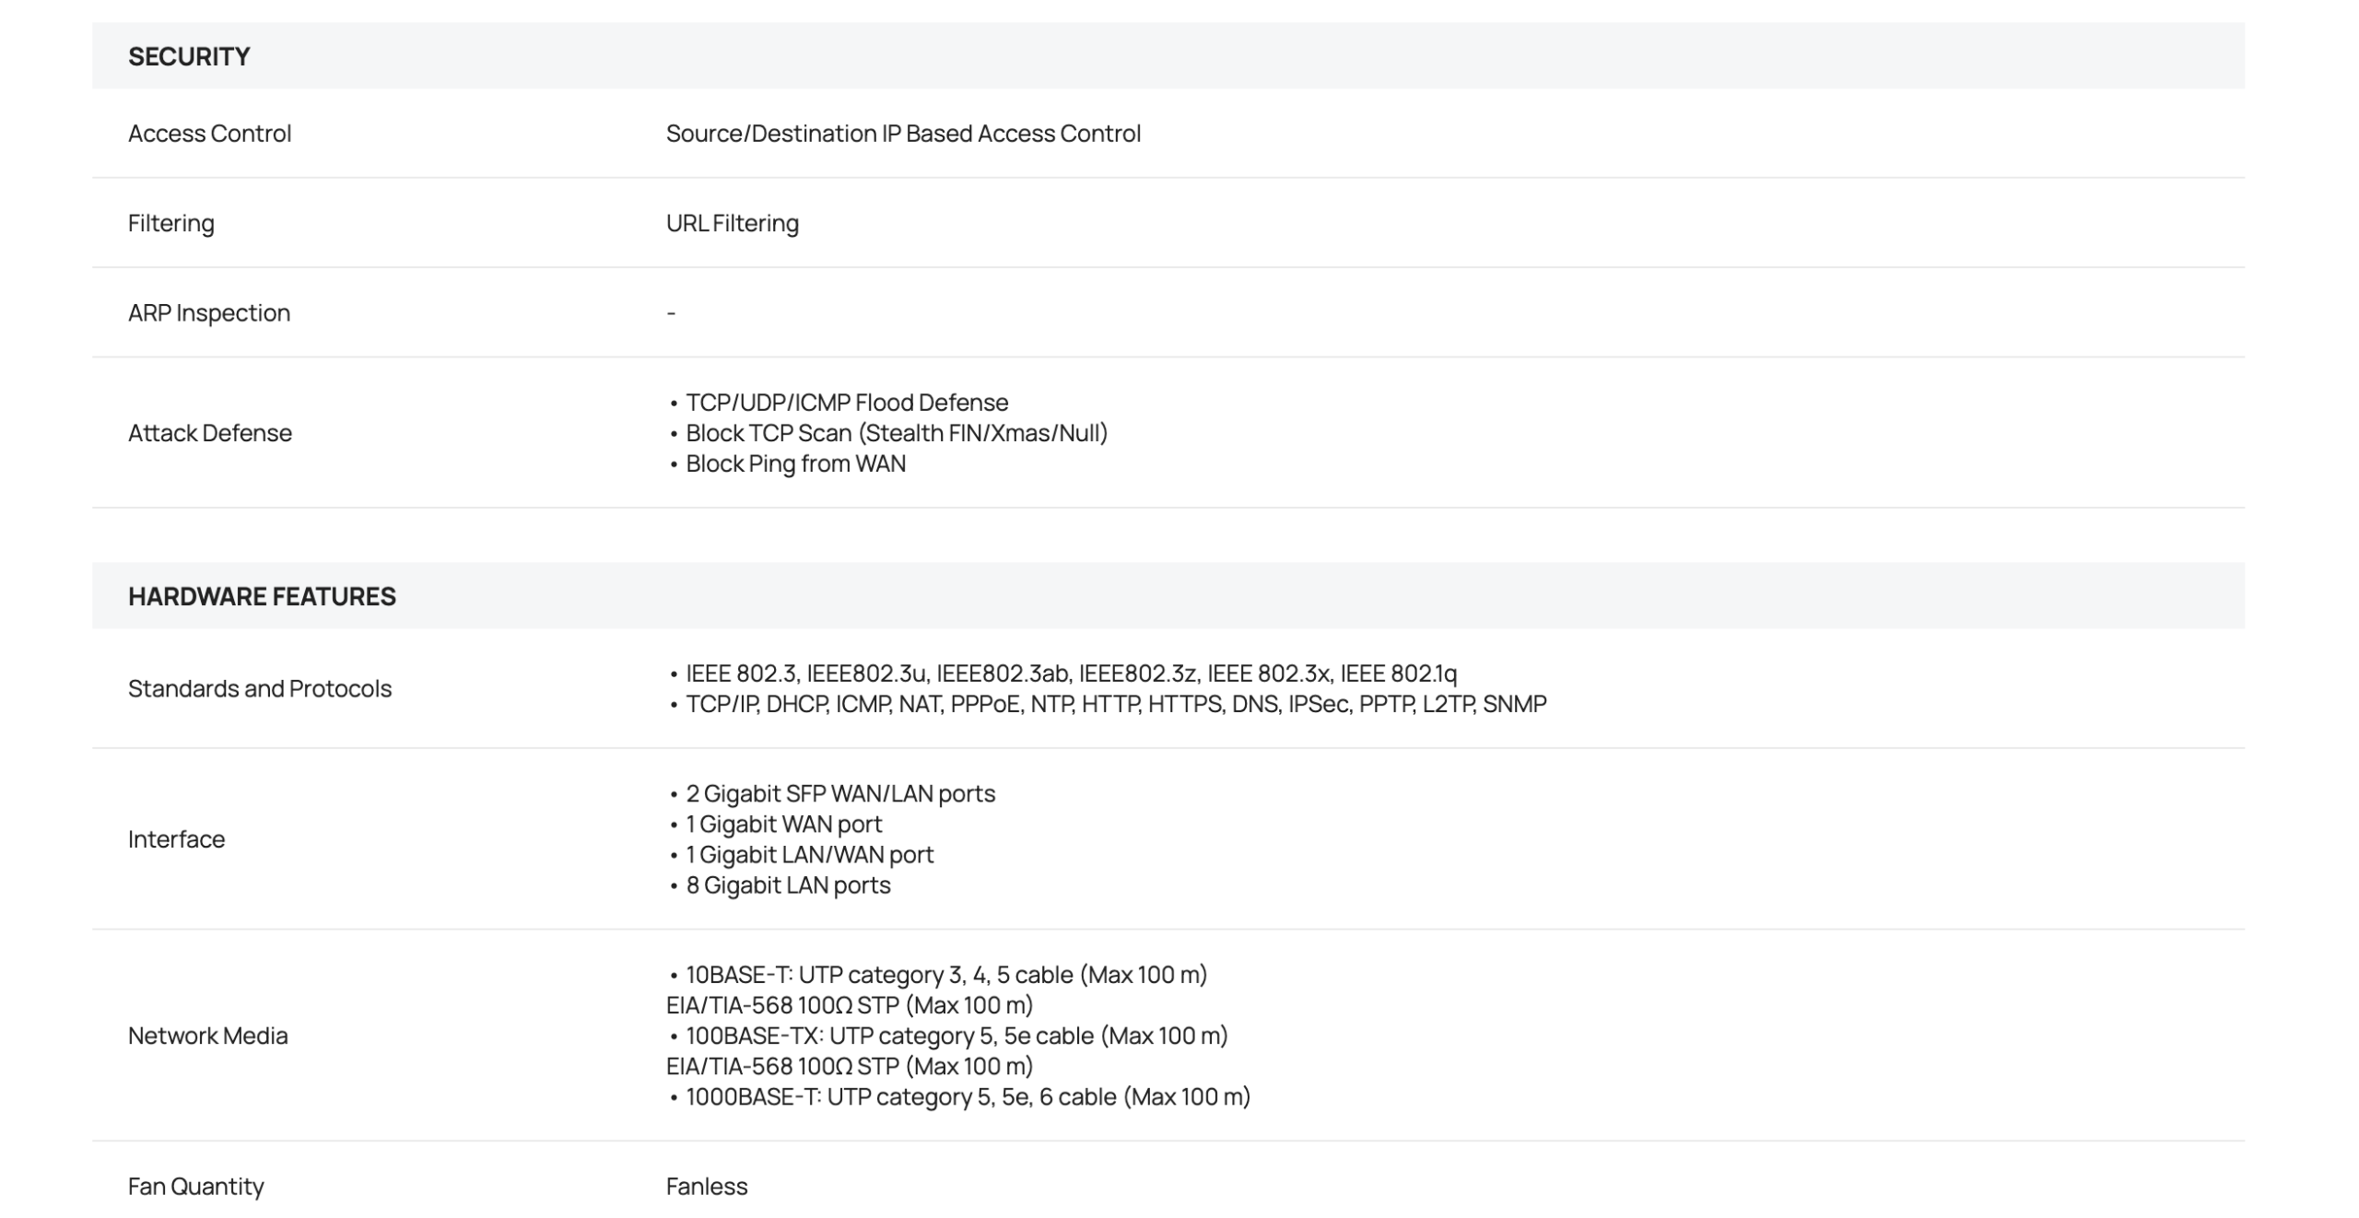Click the 8 Gigabit LAN ports bullet

tap(788, 885)
